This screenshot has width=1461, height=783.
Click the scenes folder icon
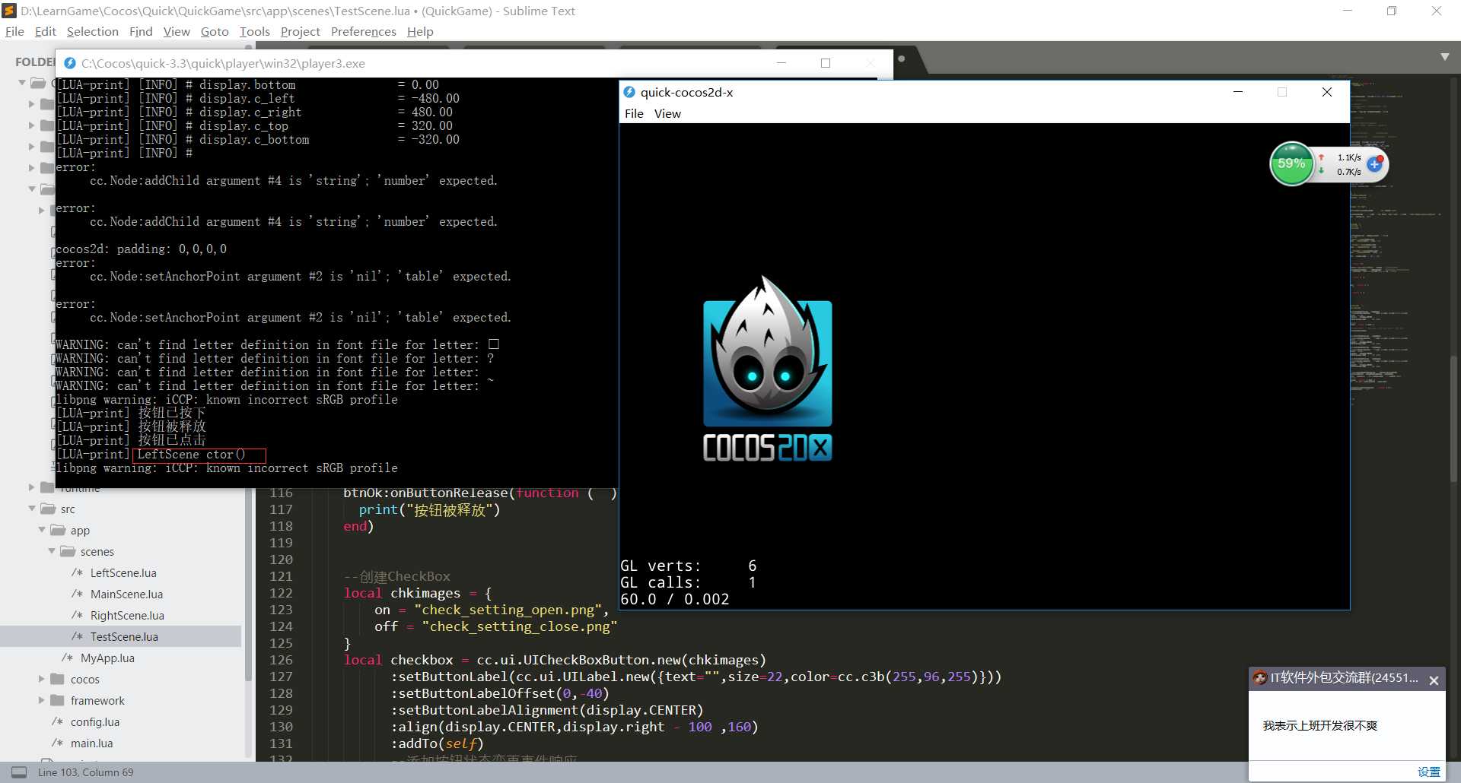68,551
